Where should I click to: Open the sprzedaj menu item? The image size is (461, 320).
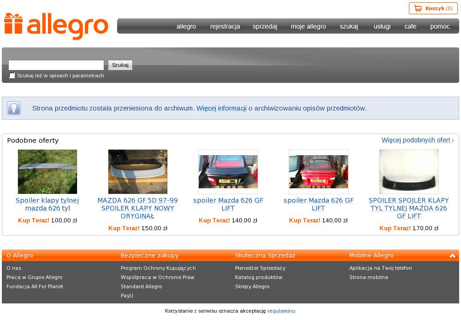point(265,26)
